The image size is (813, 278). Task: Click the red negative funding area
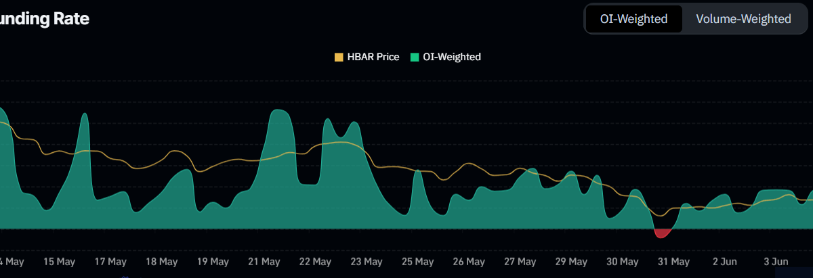pyautogui.click(x=662, y=233)
